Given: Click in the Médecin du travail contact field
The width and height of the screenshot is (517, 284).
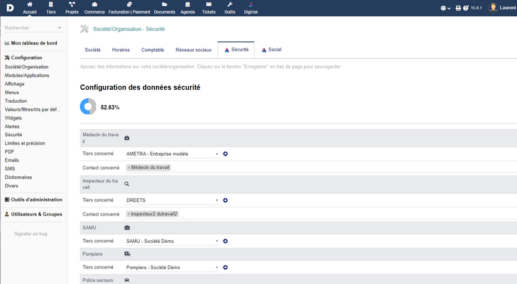Looking at the screenshot, I should (x=320, y=168).
